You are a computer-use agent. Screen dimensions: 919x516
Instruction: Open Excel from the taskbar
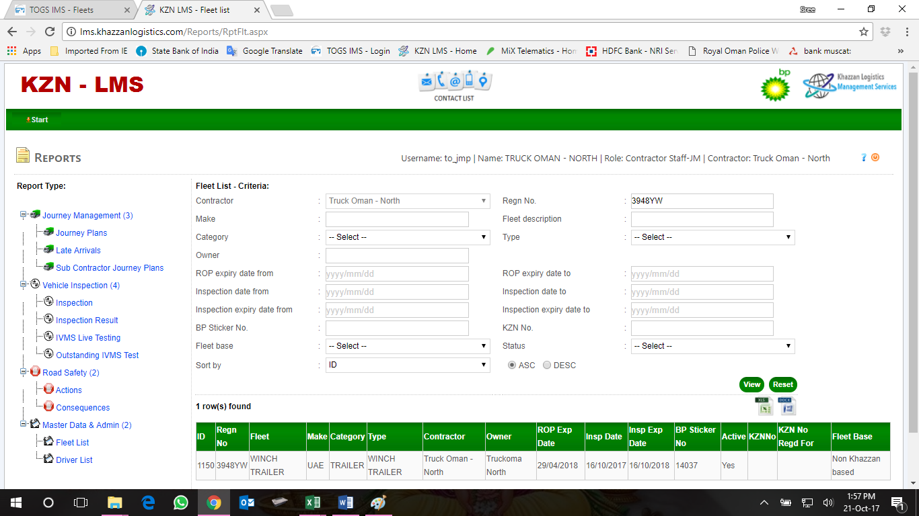(312, 503)
